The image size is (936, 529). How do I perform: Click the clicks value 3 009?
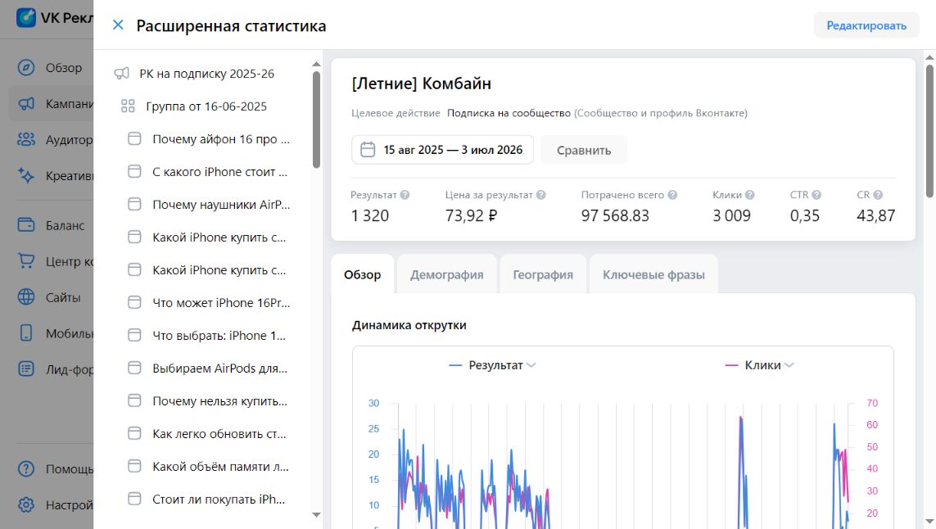pyautogui.click(x=732, y=215)
